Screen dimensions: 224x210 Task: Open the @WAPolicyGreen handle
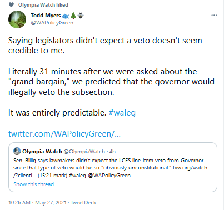point(52,23)
